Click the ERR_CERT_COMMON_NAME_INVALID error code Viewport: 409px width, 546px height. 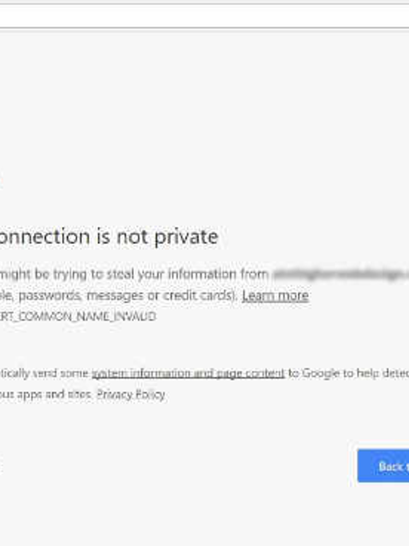point(77,317)
